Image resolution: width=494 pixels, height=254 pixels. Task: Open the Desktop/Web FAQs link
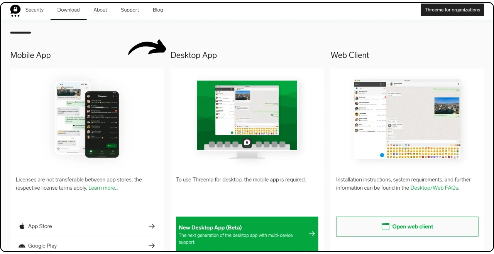click(434, 188)
